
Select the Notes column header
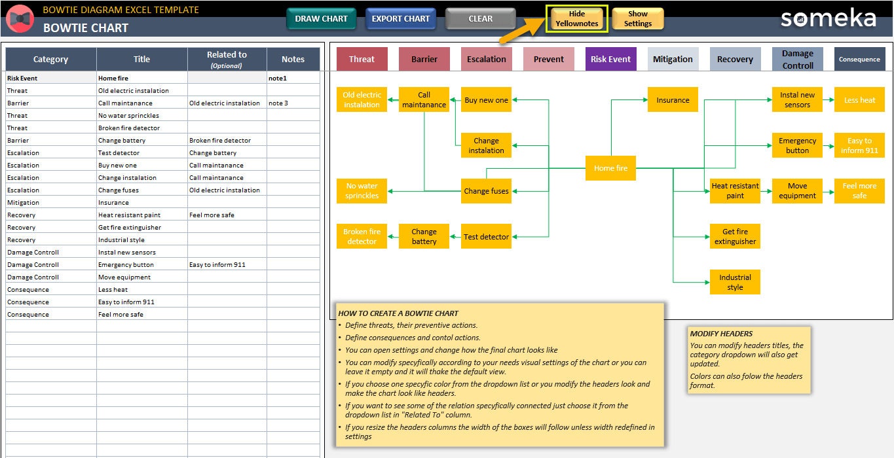tap(293, 59)
